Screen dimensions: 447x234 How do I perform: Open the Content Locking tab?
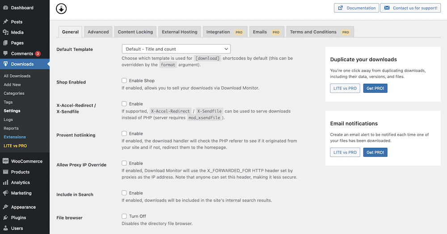coord(135,32)
